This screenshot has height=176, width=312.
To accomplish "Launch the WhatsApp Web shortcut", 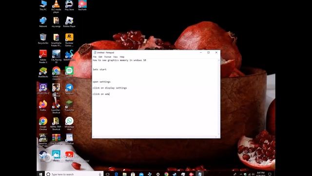I will point(69,124).
